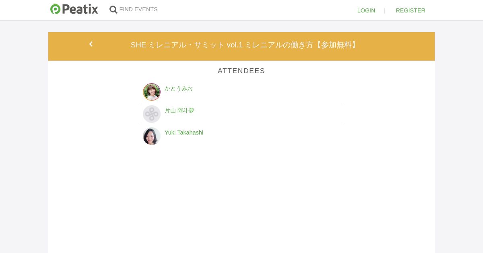Screen dimensions: 483x253
Task: Open the LOGIN link
Action: [366, 10]
